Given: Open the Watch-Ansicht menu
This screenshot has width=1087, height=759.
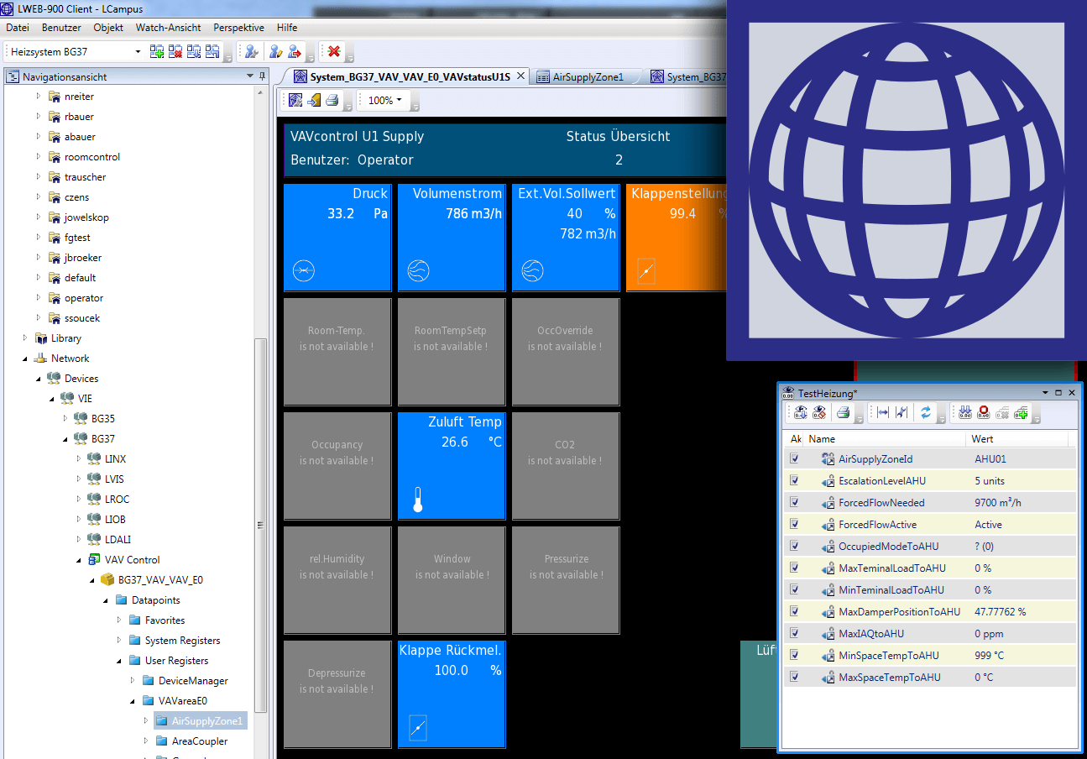Looking at the screenshot, I should point(169,28).
